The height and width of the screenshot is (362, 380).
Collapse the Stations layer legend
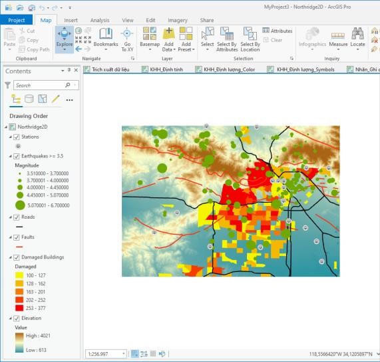11,137
